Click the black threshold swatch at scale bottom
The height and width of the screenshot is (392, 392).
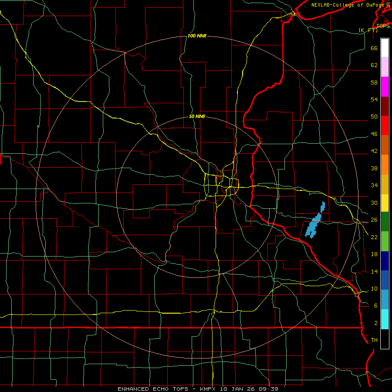pos(385,339)
